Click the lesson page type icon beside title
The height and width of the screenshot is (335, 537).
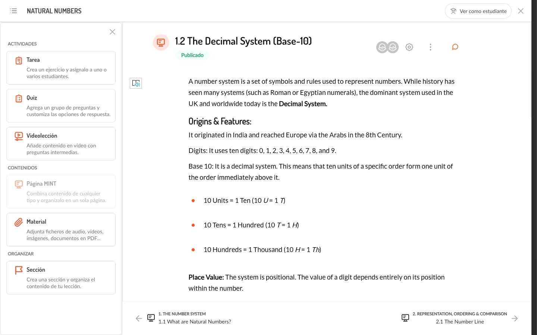point(161,42)
